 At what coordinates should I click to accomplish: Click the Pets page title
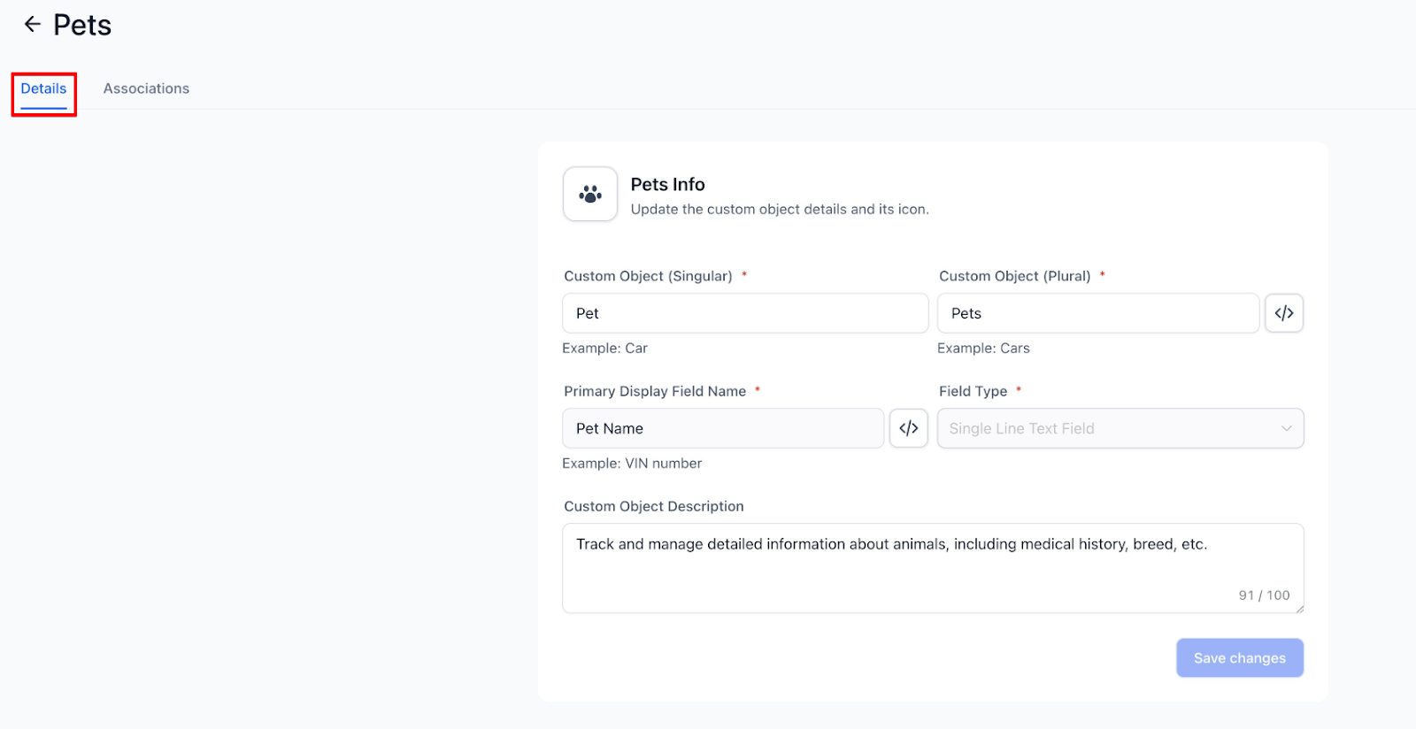[82, 25]
